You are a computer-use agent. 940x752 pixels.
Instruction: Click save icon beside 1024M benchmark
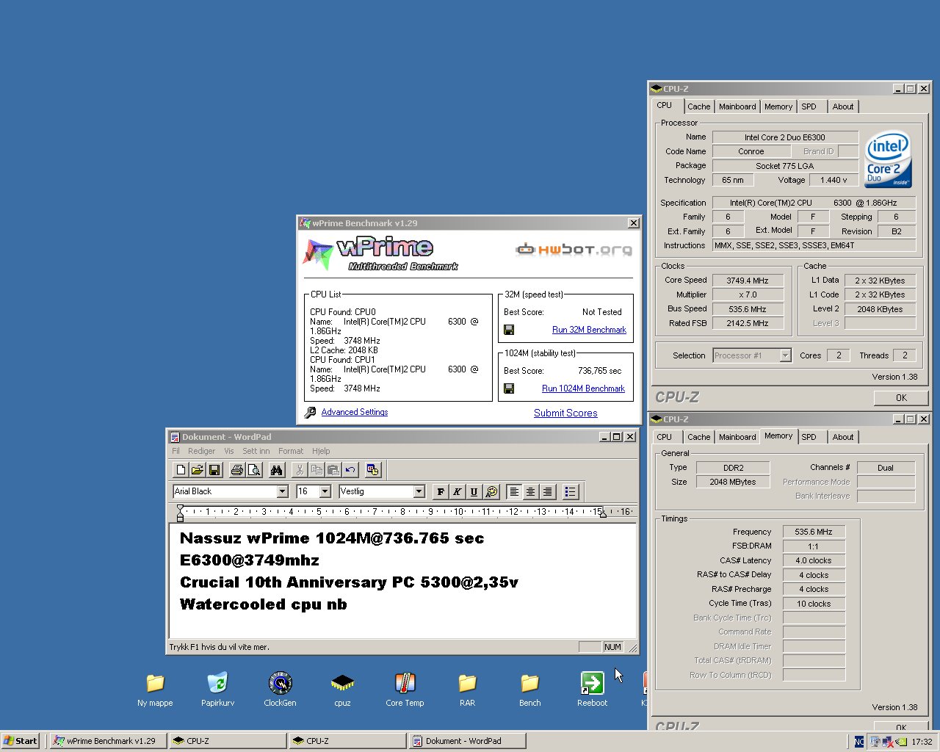point(509,388)
